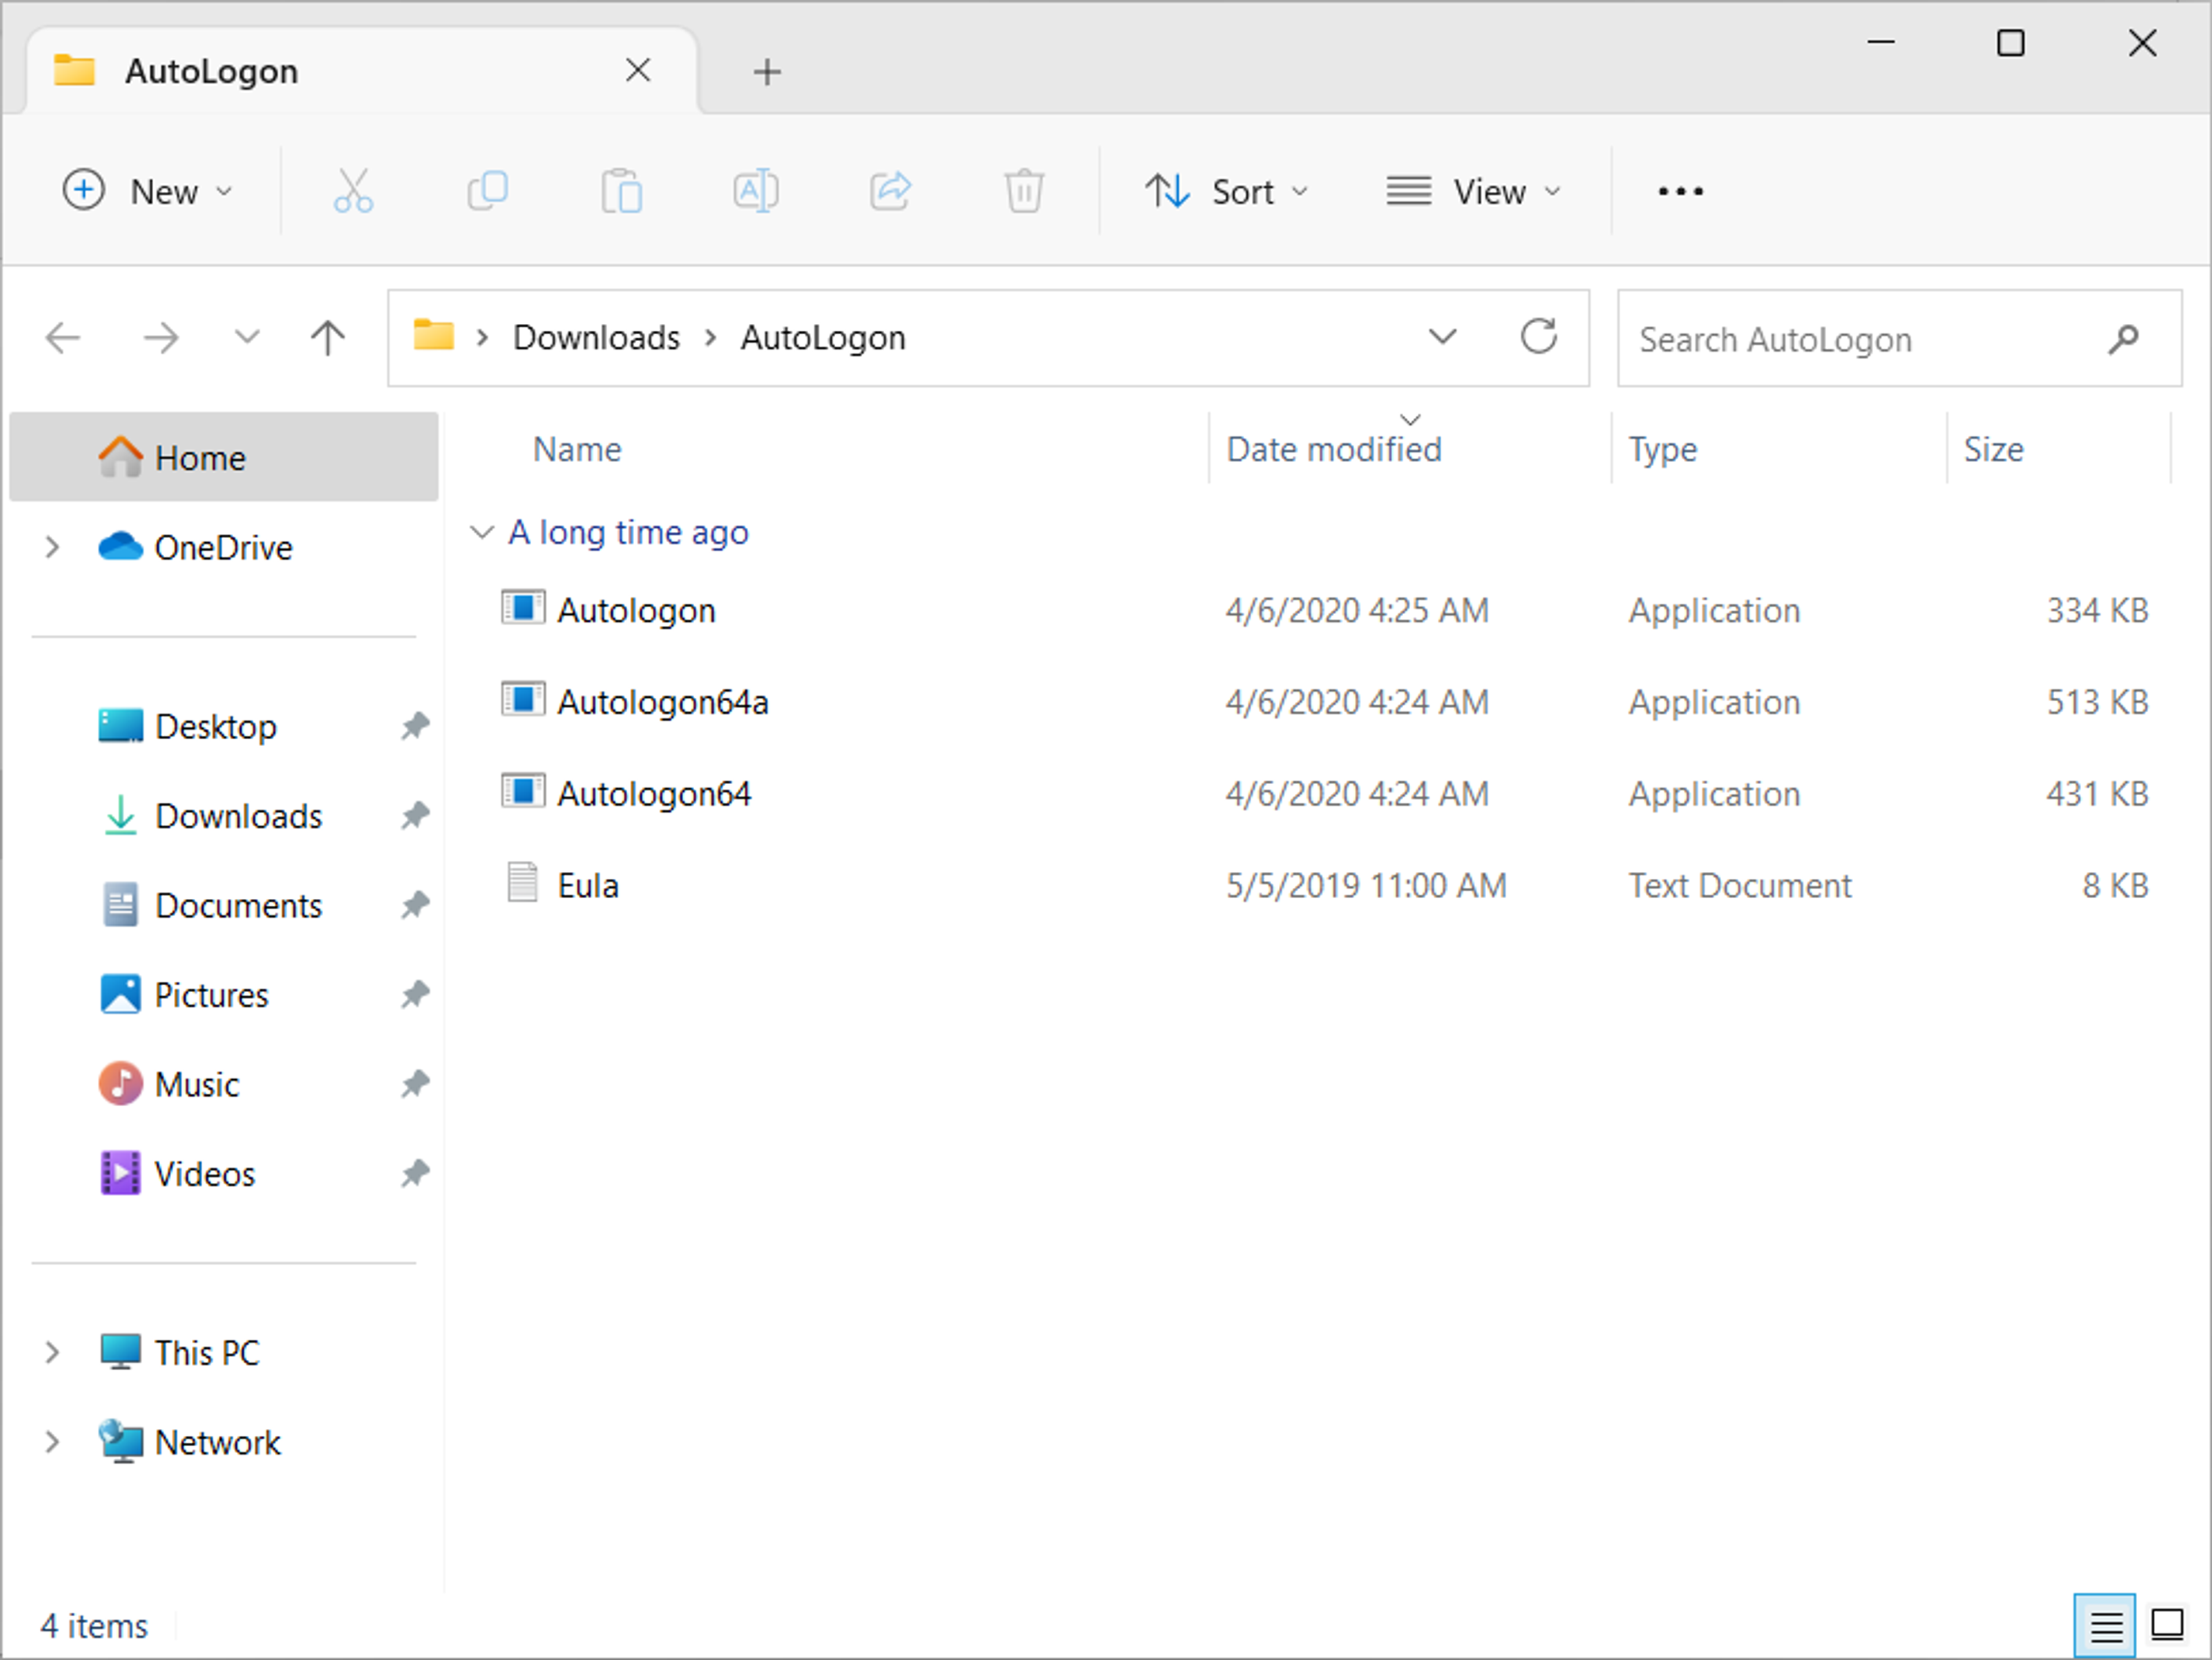Image resolution: width=2212 pixels, height=1660 pixels.
Task: Select the Autologon64 application icon
Action: [523, 792]
